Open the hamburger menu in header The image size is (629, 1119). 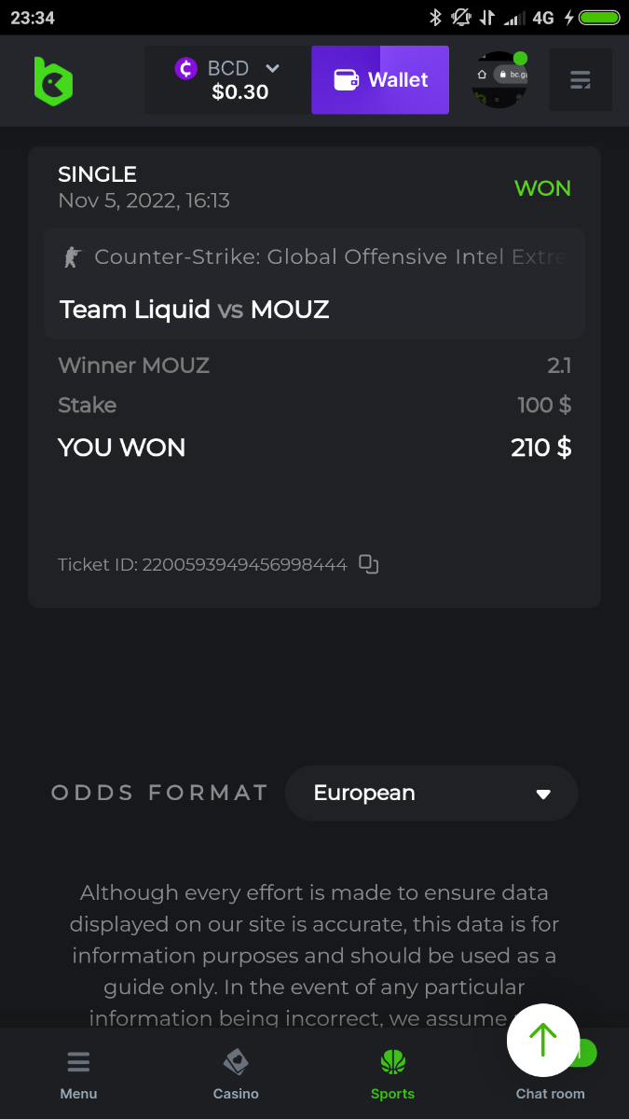pyautogui.click(x=580, y=80)
